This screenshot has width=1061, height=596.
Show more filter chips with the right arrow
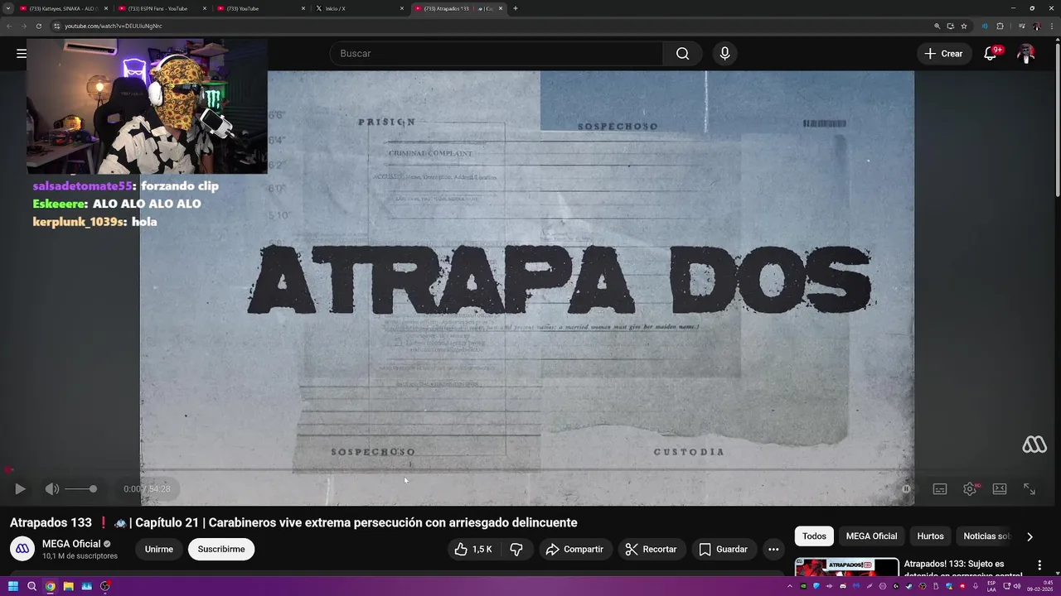click(x=1030, y=536)
